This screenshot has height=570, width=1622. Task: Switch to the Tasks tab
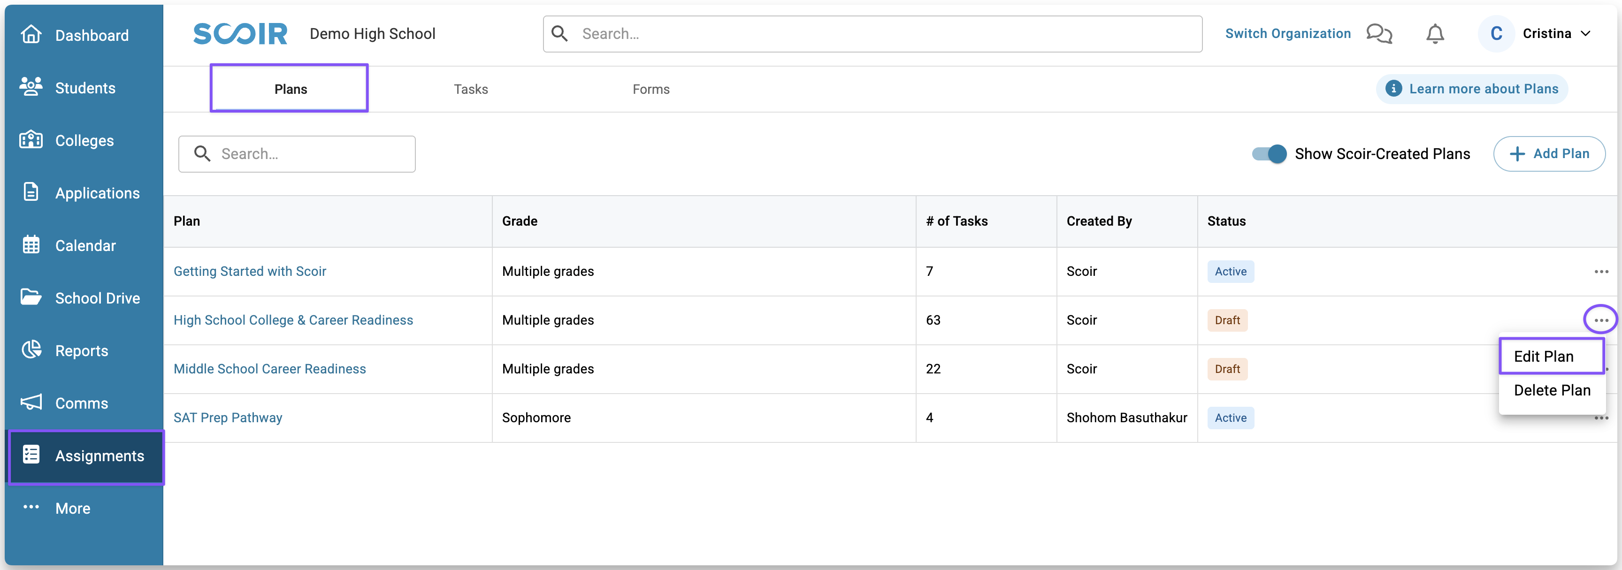(x=470, y=89)
